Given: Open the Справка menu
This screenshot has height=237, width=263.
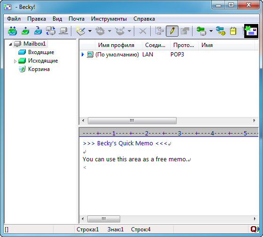Looking at the screenshot, I should tap(144, 19).
